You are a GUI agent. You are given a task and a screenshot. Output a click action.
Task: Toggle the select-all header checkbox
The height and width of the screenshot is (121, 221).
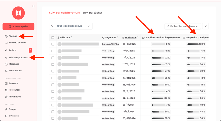click(x=53, y=38)
